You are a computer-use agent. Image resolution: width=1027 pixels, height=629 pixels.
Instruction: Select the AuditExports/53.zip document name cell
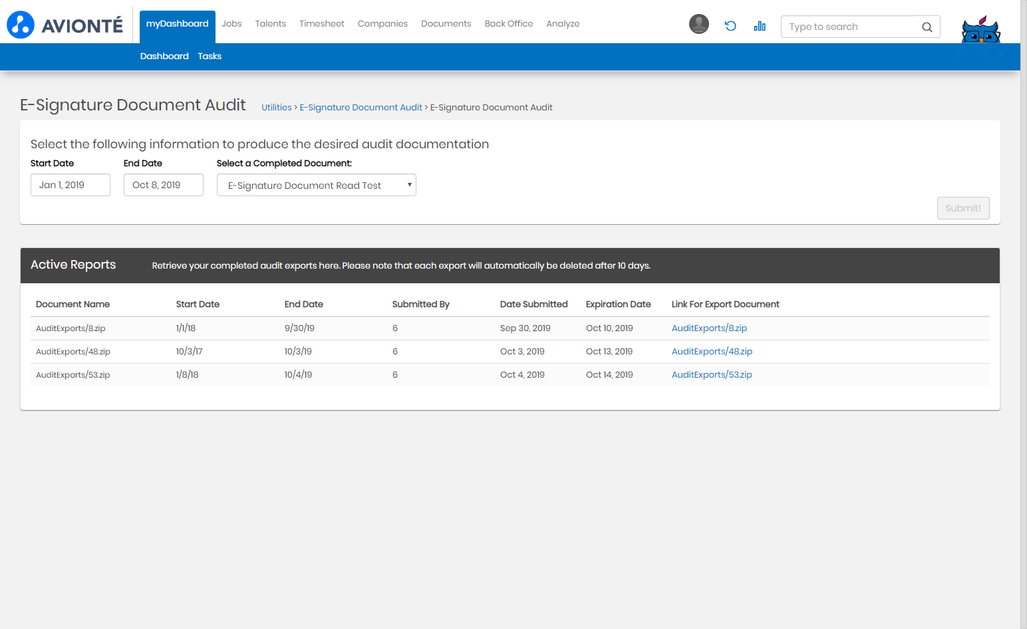[x=73, y=375]
